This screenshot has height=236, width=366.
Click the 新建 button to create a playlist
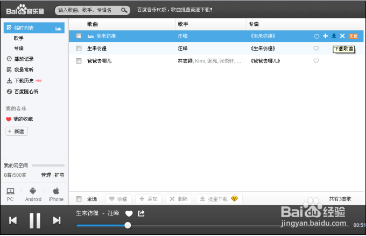click(17, 131)
